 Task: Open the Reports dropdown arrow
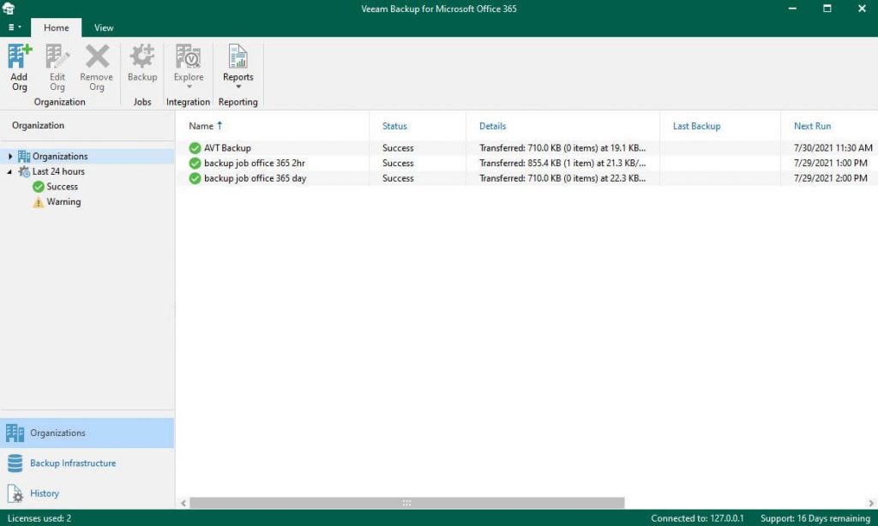click(238, 87)
